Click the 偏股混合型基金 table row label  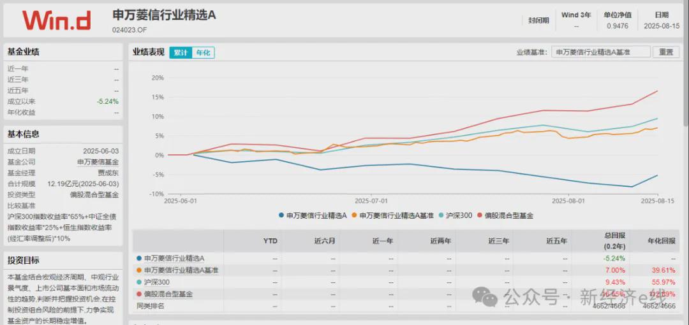coord(168,294)
